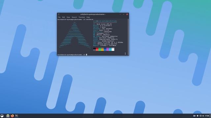Open the Terminal menu in the menu bar
Screen dimensions: 211x118
click(x=81, y=17)
